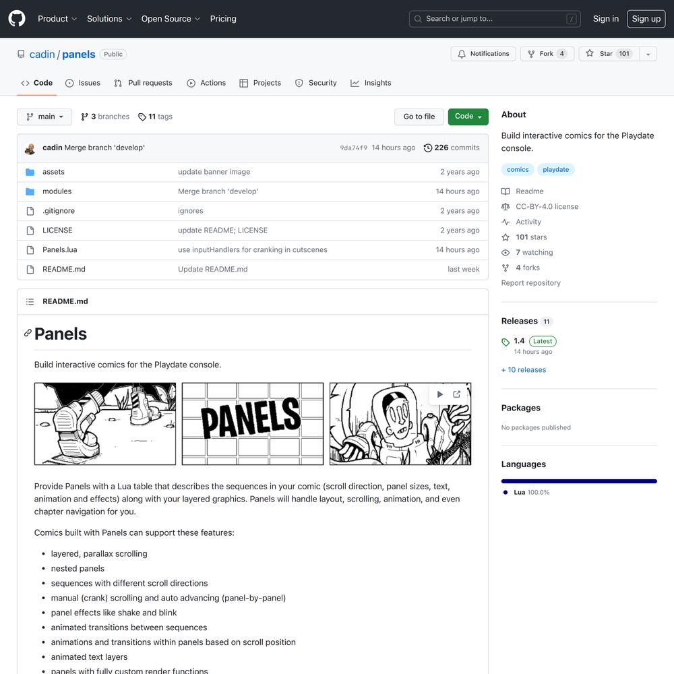Star the repository

609,54
